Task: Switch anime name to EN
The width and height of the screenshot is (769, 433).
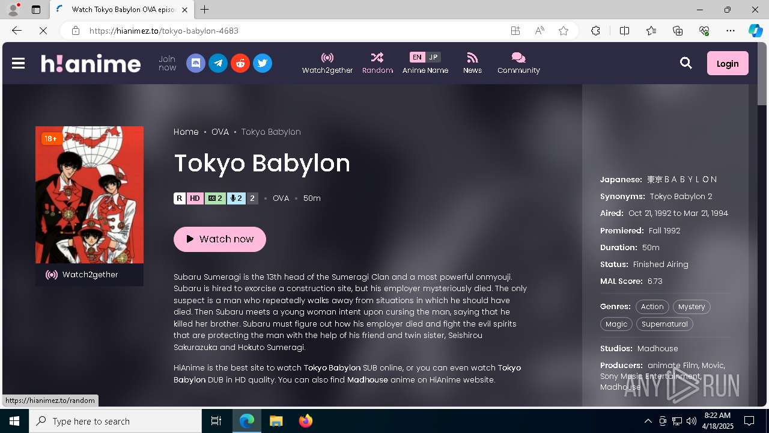Action: coord(417,57)
